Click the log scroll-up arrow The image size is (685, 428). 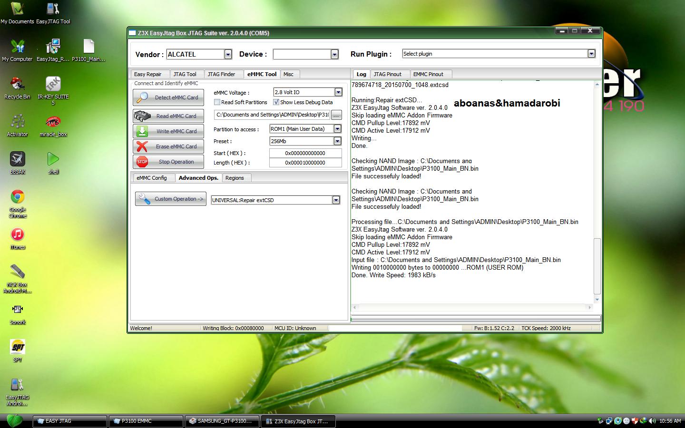coord(597,84)
